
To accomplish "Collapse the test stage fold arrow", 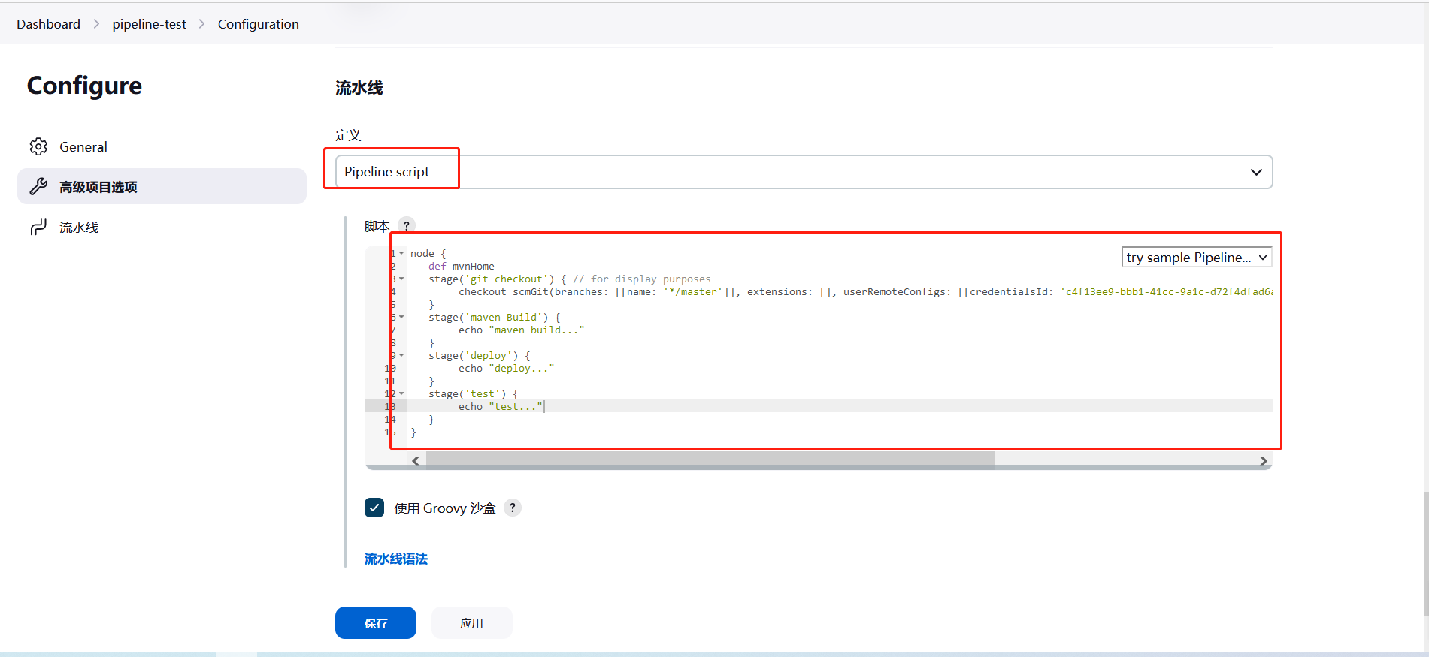I will click(x=401, y=393).
